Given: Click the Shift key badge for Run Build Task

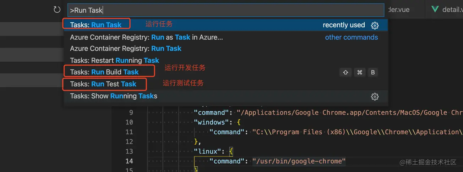Looking at the screenshot, I should pyautogui.click(x=345, y=72).
